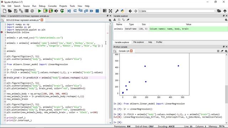Step to next line in debugger
The width and height of the screenshot is (228, 128).
click(75, 11)
